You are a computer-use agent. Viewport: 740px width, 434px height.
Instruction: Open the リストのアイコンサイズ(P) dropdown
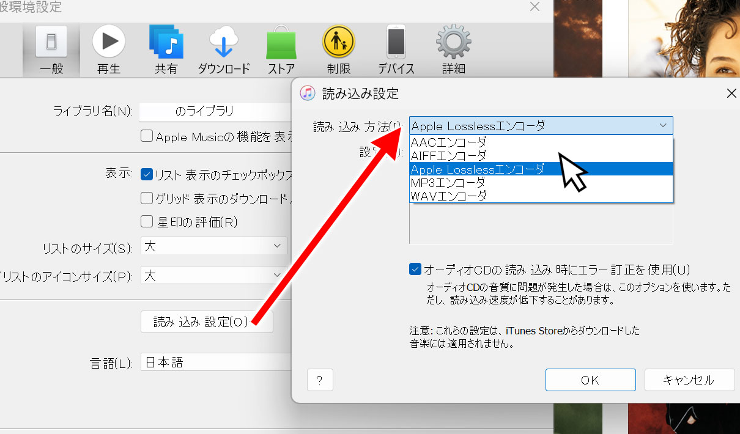click(213, 276)
